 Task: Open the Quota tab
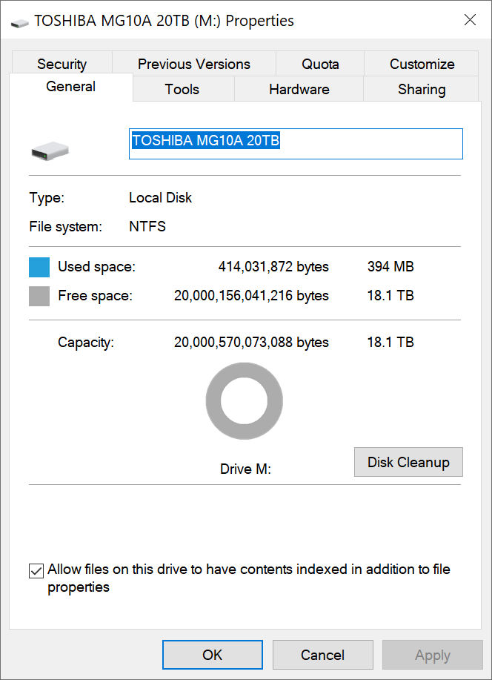point(320,64)
